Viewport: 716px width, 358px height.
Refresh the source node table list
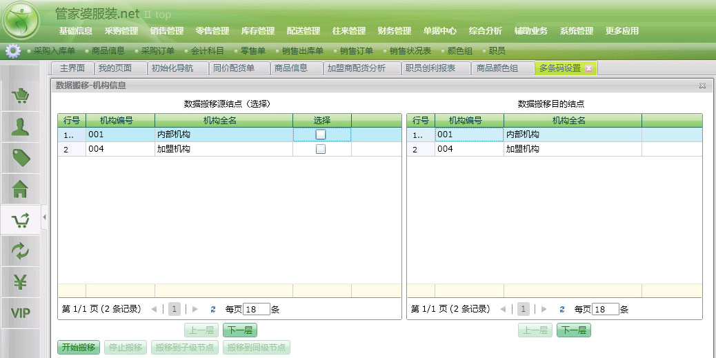point(213,310)
